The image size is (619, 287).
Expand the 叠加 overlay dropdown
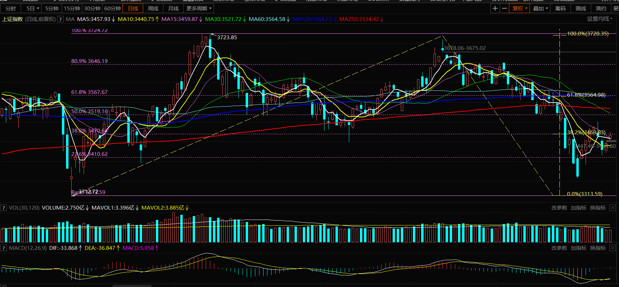540,8
